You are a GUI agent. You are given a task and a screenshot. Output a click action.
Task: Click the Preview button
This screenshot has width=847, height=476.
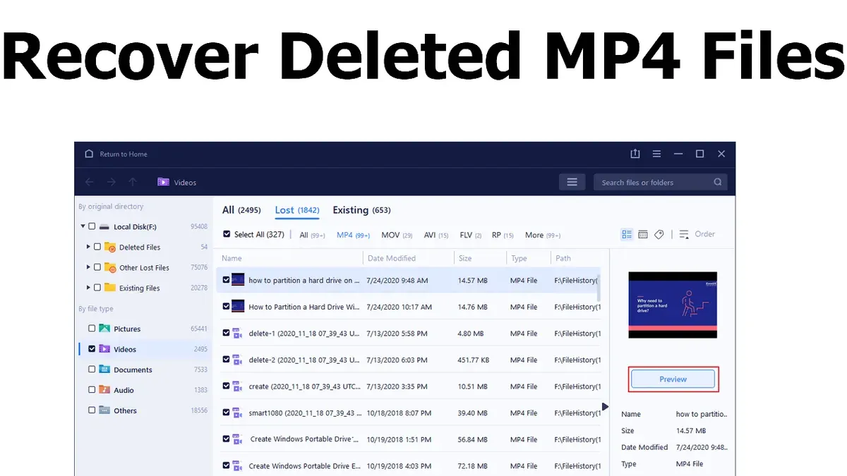point(673,379)
